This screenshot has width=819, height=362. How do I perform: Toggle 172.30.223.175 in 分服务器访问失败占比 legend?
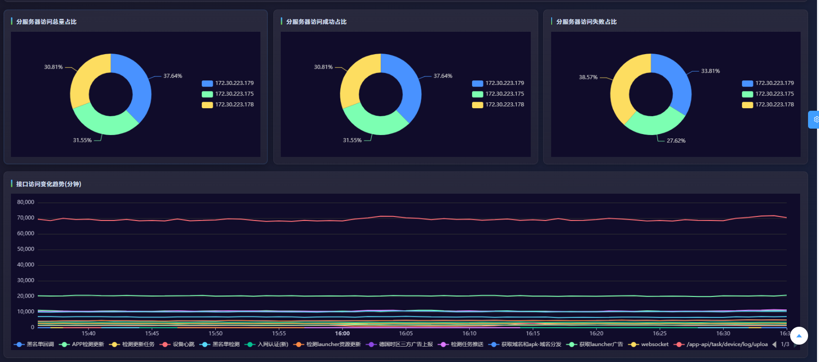coord(768,94)
